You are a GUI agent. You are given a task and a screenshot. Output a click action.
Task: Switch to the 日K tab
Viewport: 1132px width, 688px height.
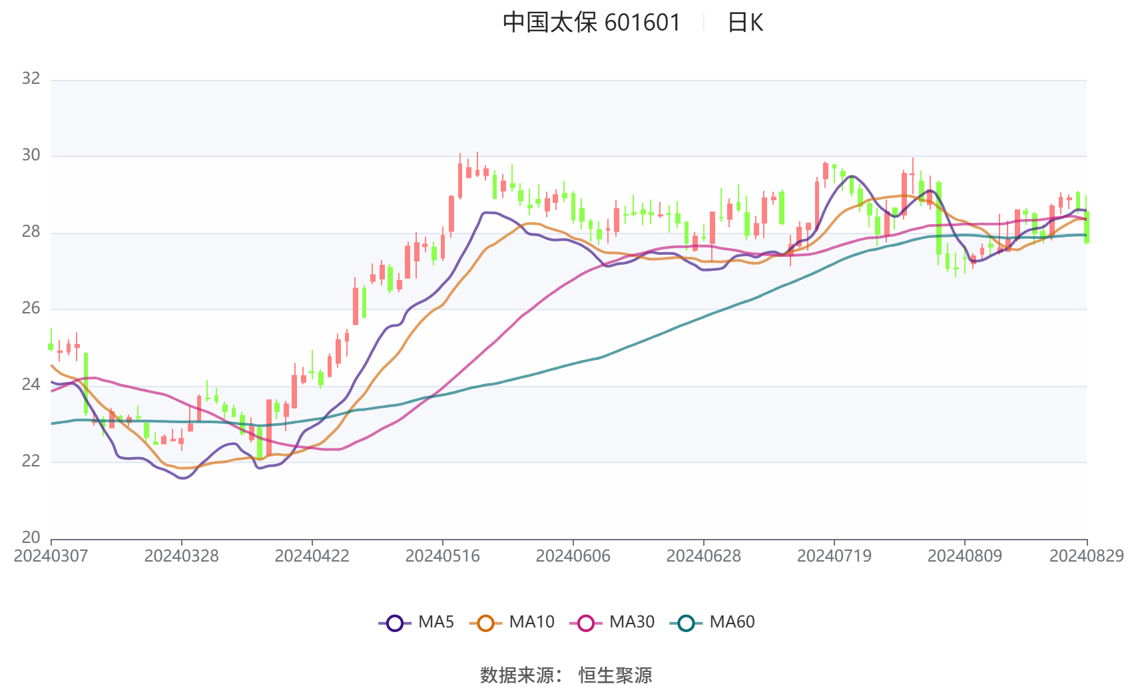[746, 22]
